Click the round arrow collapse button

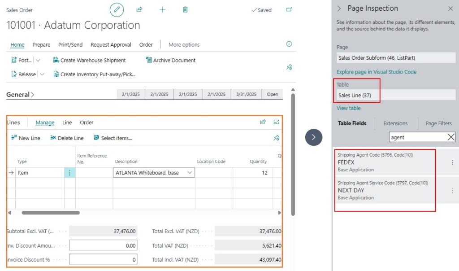coord(314,137)
